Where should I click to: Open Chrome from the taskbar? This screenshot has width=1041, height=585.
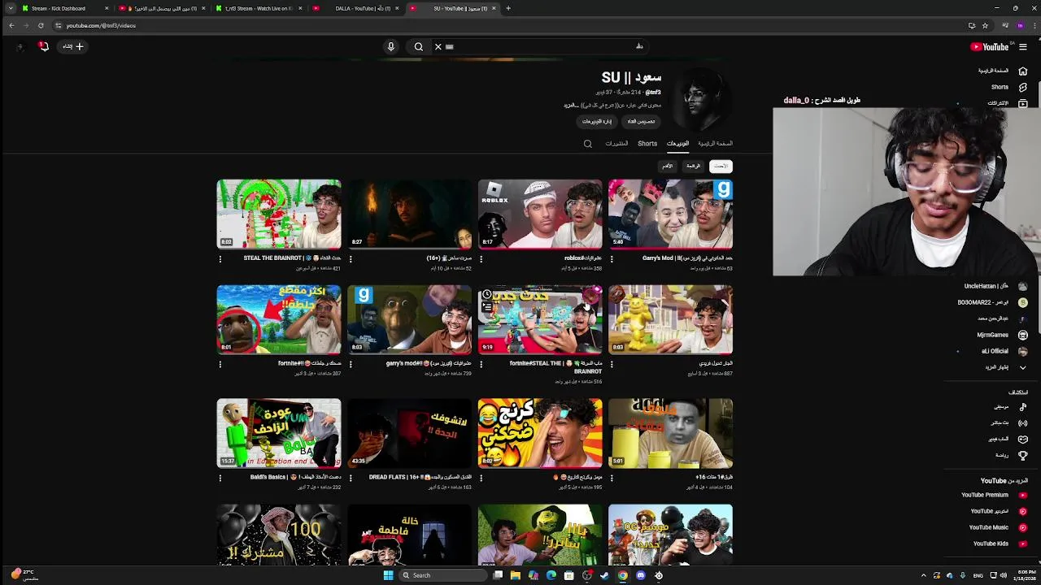coord(623,575)
